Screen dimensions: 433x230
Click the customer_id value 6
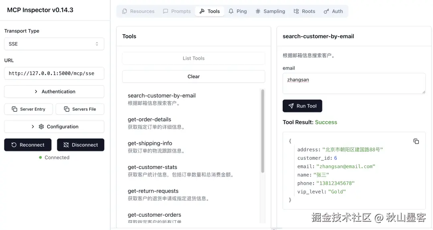[336, 158]
